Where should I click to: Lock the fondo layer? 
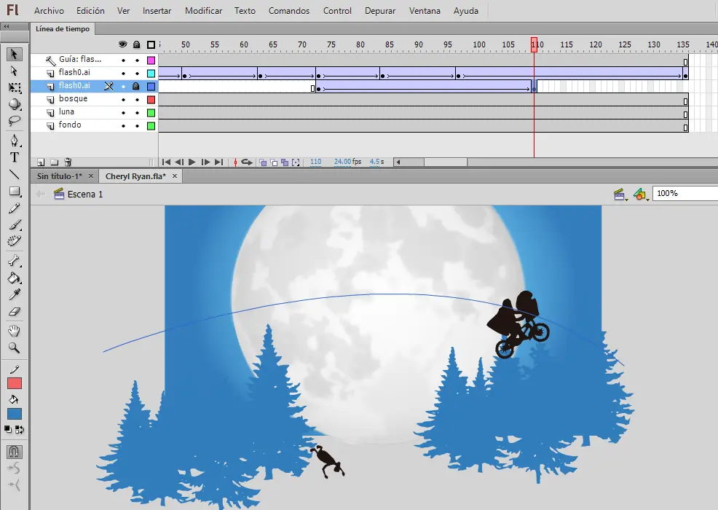[x=137, y=125]
